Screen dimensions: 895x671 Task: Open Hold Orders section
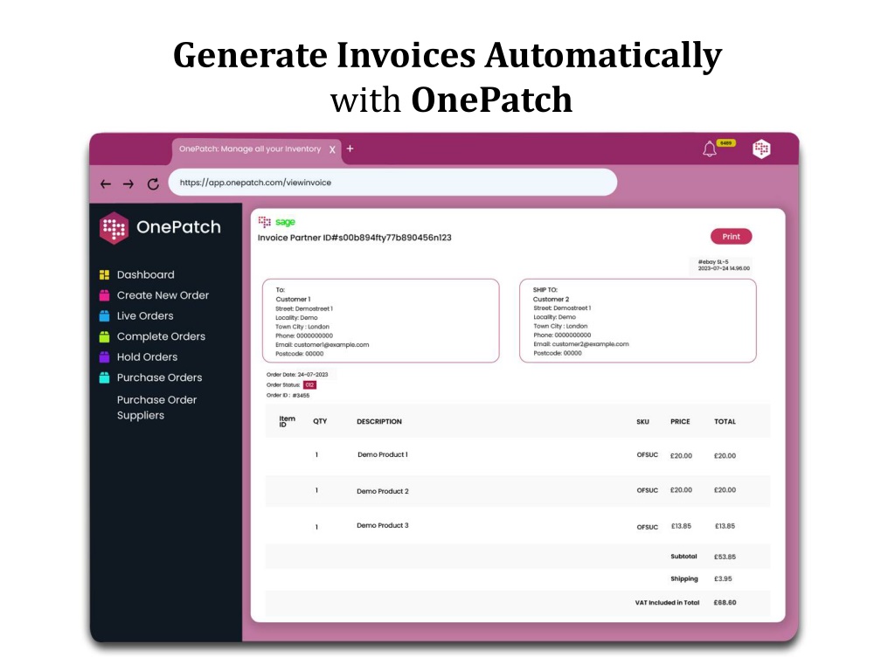[x=147, y=357]
